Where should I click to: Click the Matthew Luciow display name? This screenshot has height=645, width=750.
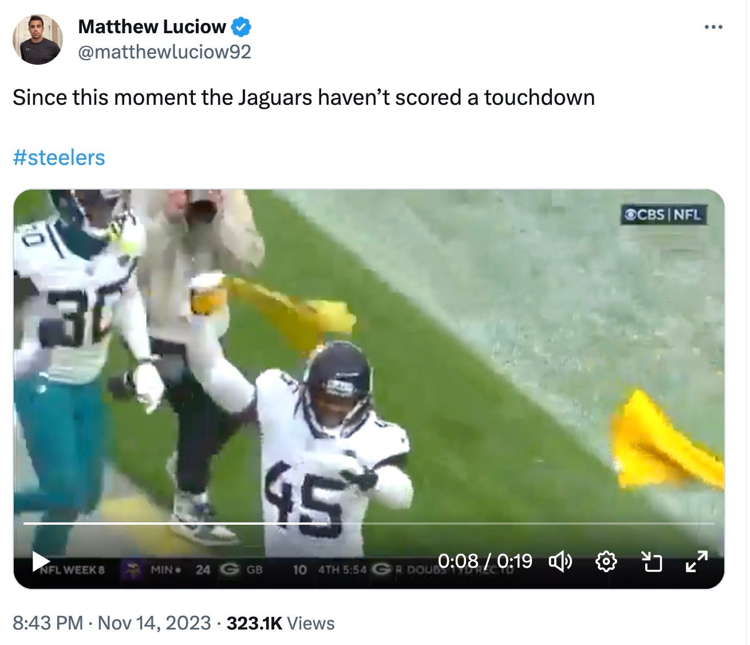coord(152,26)
